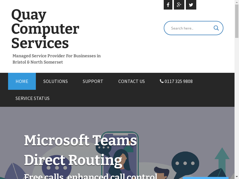This screenshot has height=179, width=239.
Task: Select the HOME menu item
Action: [22, 81]
